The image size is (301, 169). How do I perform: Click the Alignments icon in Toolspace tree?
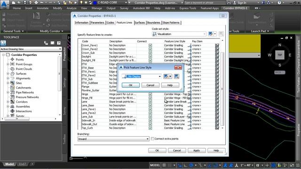point(12,78)
